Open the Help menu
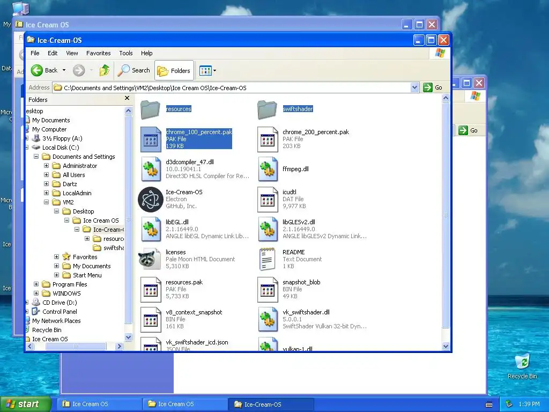549x412 pixels. click(x=147, y=53)
